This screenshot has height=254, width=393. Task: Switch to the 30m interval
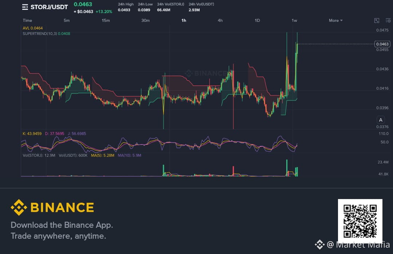(x=145, y=20)
